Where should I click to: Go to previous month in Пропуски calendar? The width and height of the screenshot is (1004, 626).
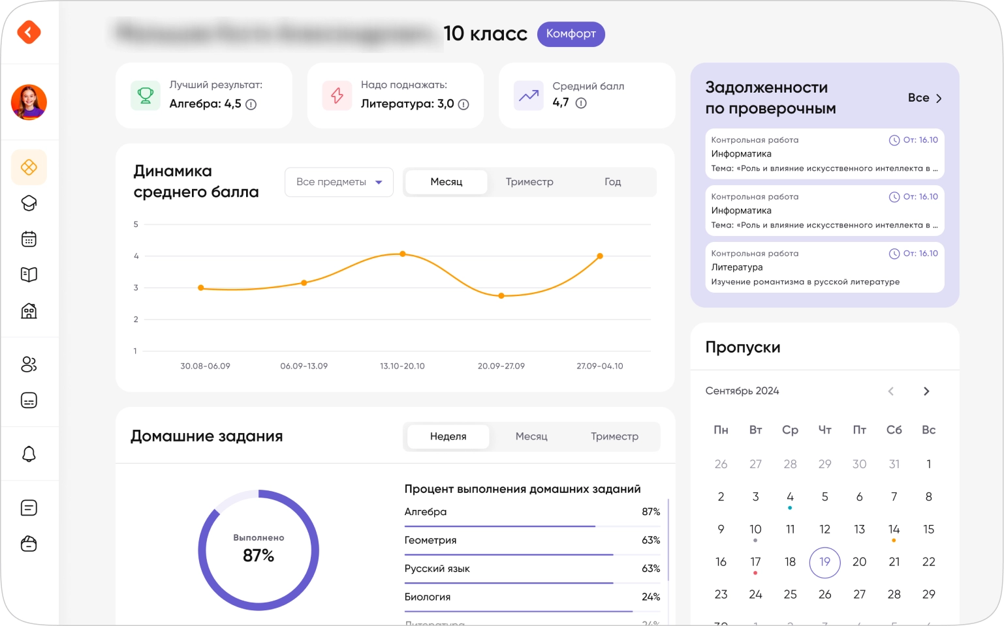(x=890, y=391)
